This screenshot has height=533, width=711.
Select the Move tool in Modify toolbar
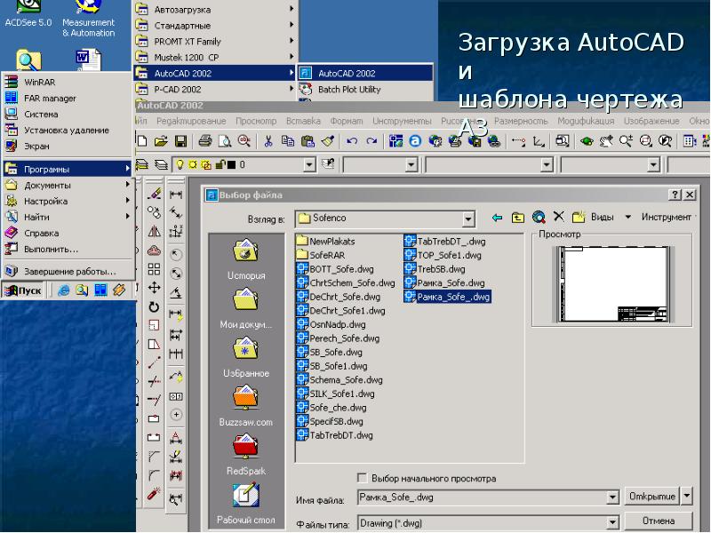[x=154, y=288]
